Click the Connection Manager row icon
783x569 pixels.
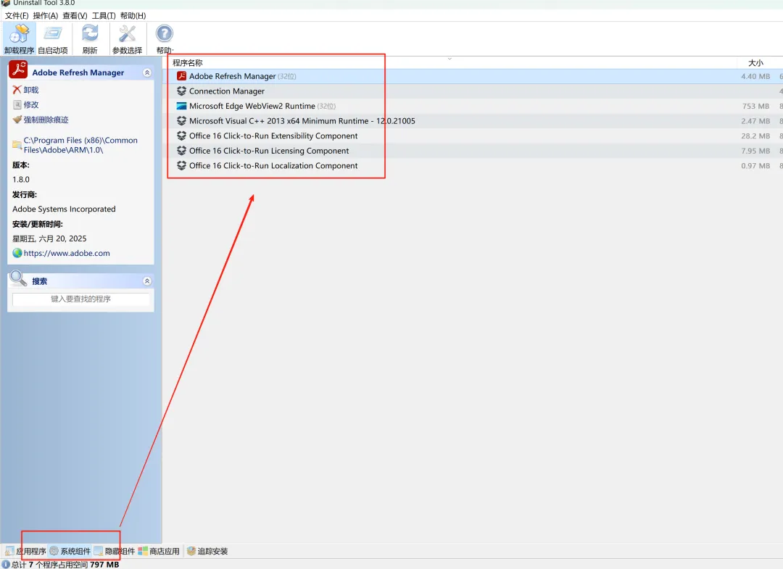[x=181, y=91]
